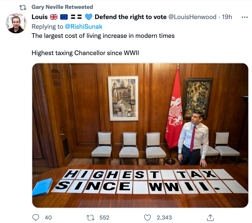The image size is (252, 223).
Task: Click the reply speech bubble icon
Action: pos(36,217)
